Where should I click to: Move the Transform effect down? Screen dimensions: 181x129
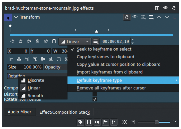tap(167, 17)
